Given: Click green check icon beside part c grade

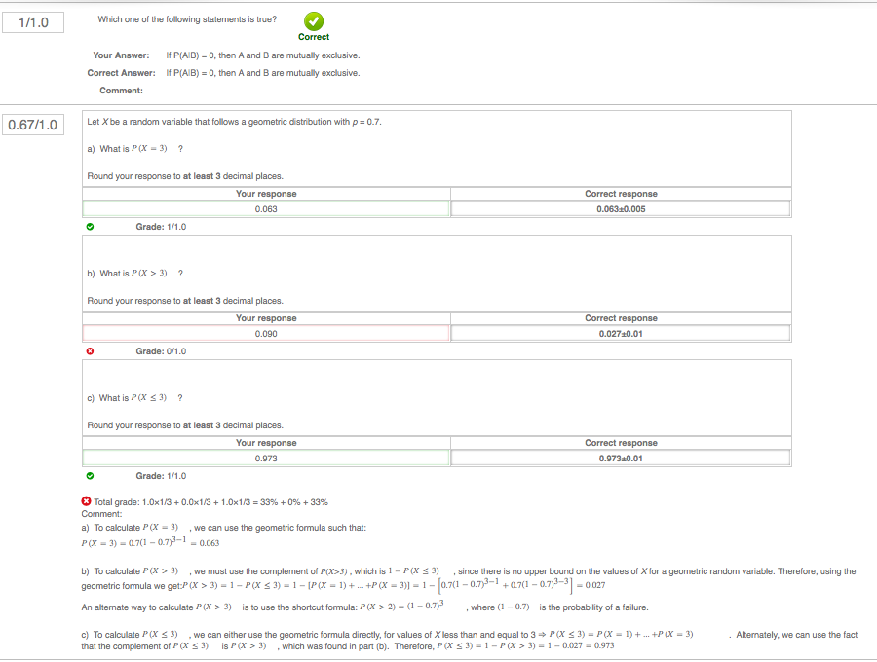Looking at the screenshot, I should pos(91,476).
